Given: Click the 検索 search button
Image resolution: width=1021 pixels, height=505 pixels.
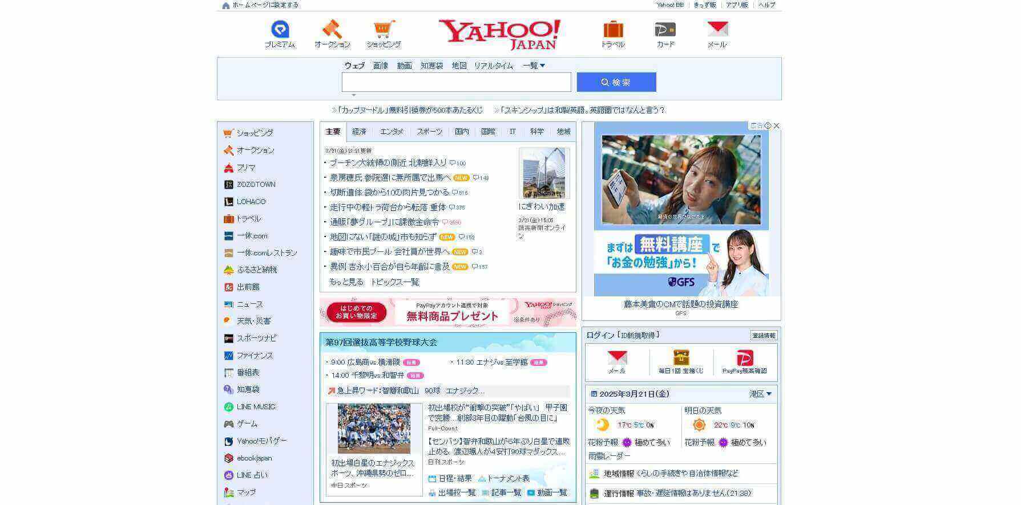Looking at the screenshot, I should (x=616, y=82).
